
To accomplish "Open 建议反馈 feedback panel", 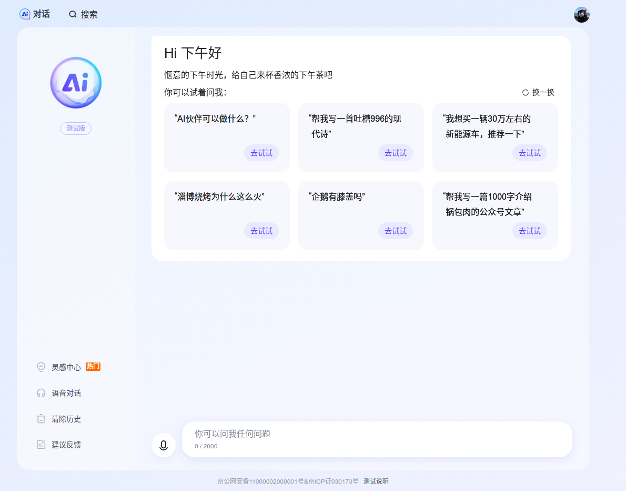I will click(65, 445).
